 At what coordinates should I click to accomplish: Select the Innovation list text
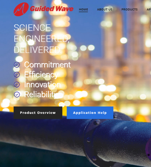coord(42,85)
